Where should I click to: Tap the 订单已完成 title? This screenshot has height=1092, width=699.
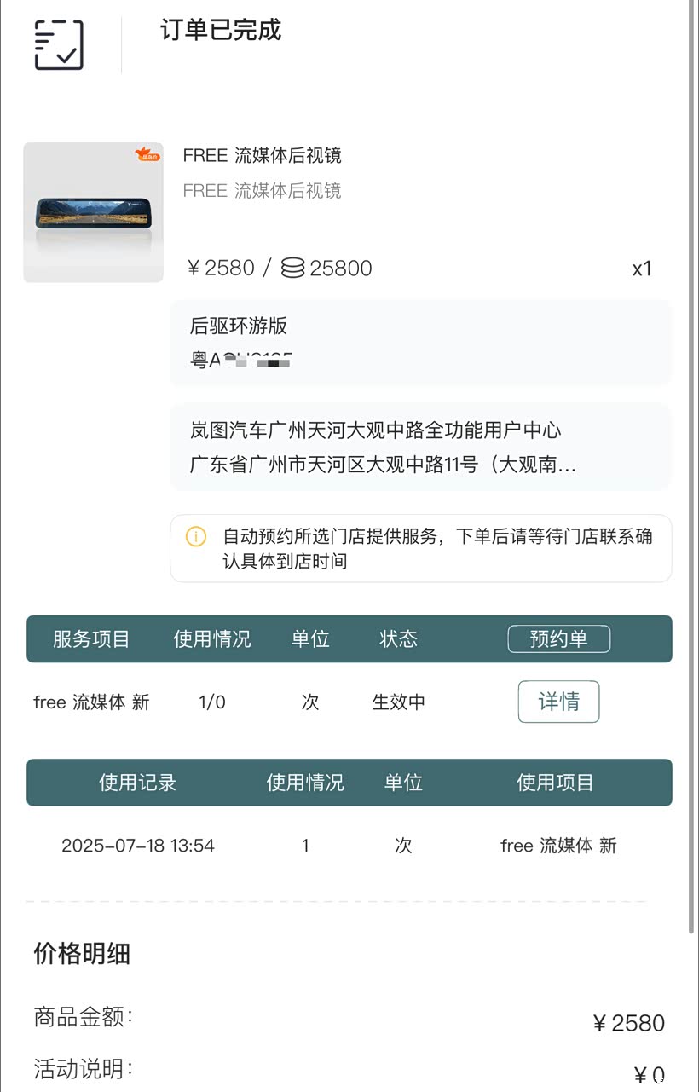tap(221, 31)
